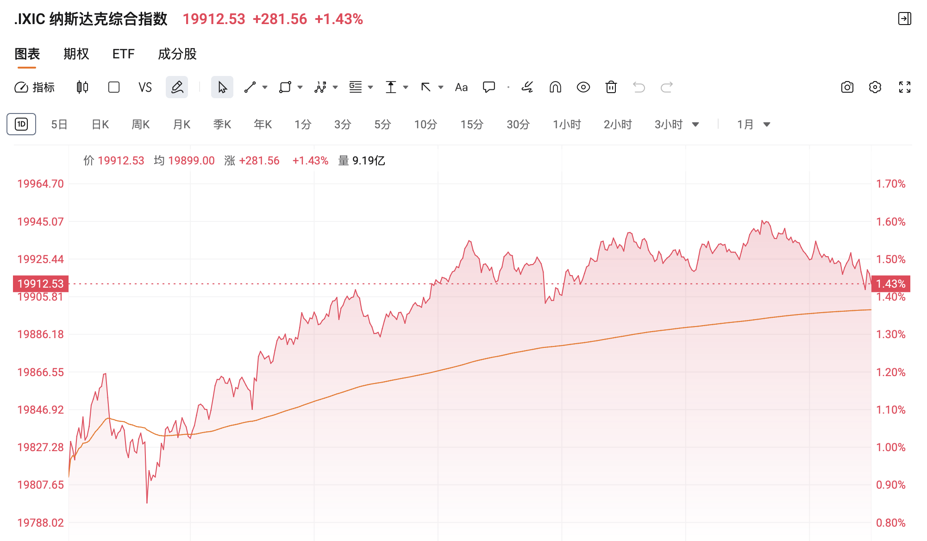Expand the 3小时 interval dropdown arrow

[x=695, y=125]
